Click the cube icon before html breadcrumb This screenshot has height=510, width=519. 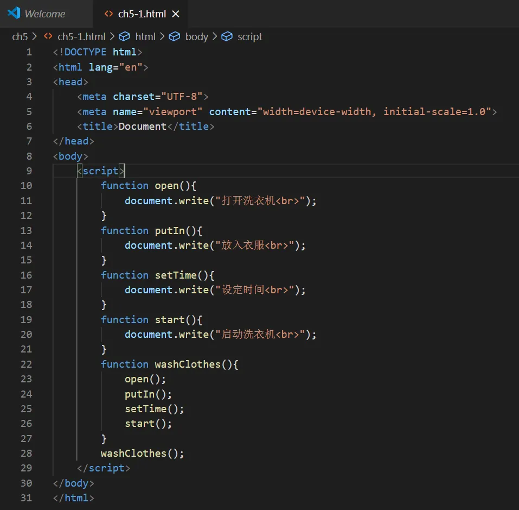(x=124, y=36)
